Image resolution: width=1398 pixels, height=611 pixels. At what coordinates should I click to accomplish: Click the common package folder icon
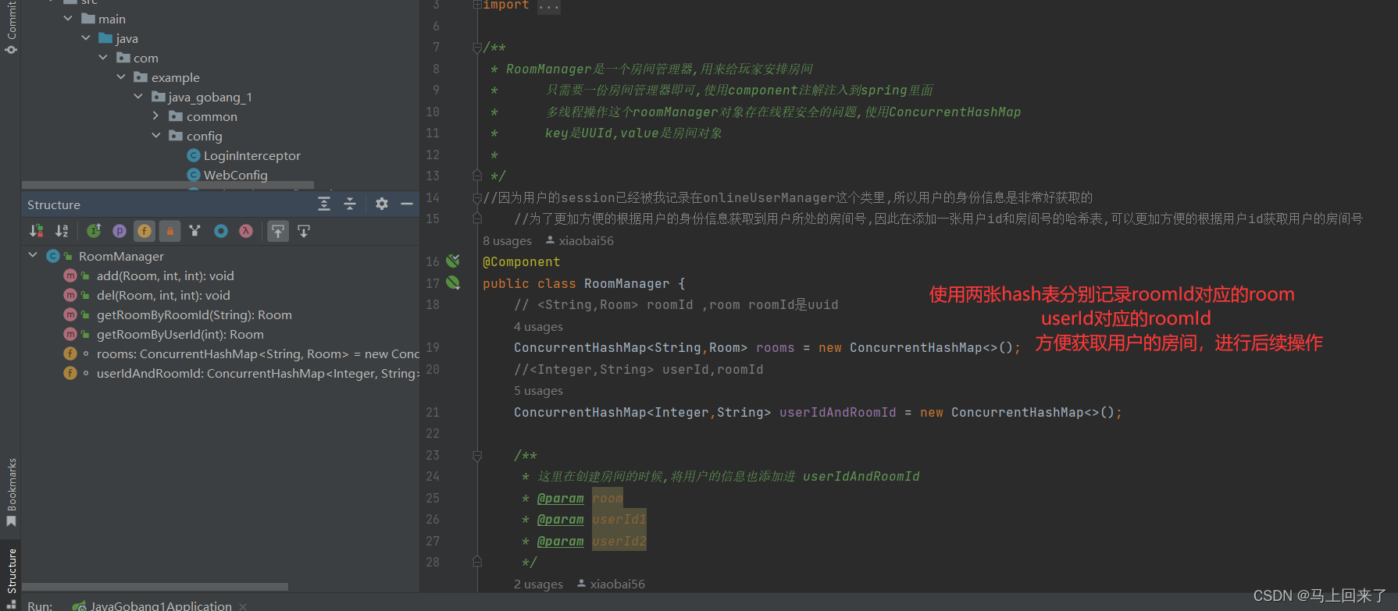[176, 116]
